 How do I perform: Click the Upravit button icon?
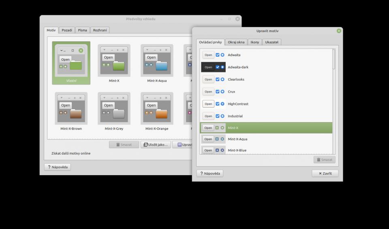(x=180, y=144)
